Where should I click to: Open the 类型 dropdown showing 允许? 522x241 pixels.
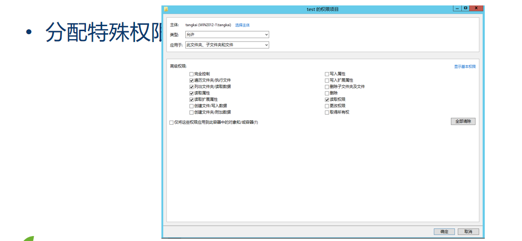pyautogui.click(x=227, y=35)
